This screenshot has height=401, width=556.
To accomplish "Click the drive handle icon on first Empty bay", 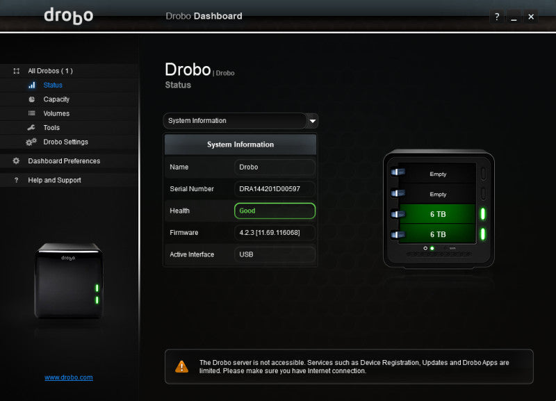I will coord(398,172).
